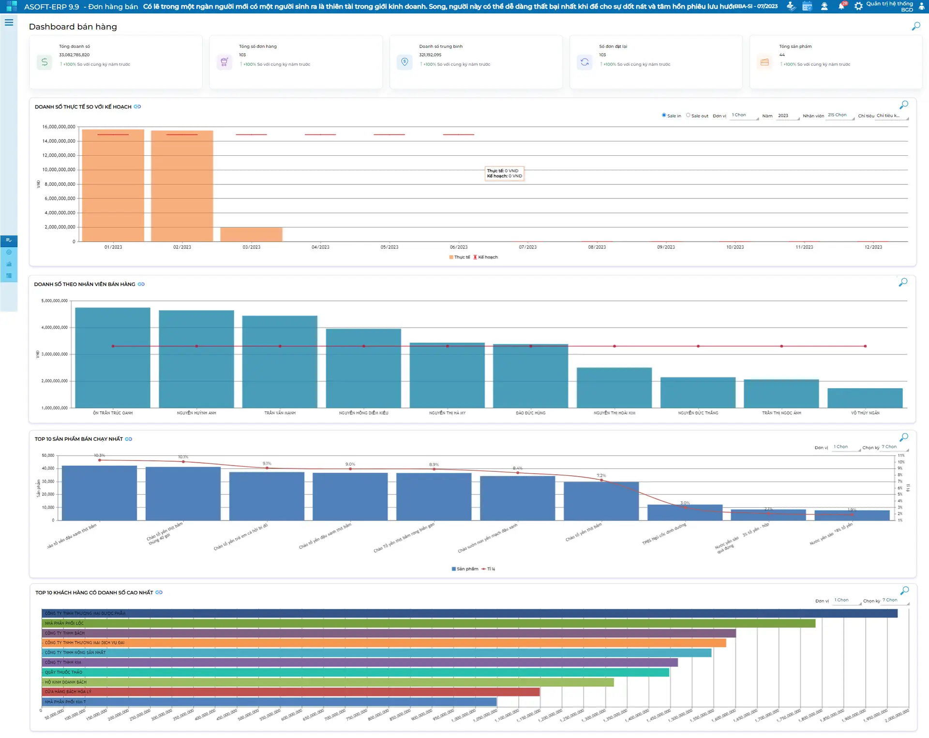The height and width of the screenshot is (738, 929).
Task: Open the Năm 2023 year dropdown
Action: pyautogui.click(x=788, y=116)
